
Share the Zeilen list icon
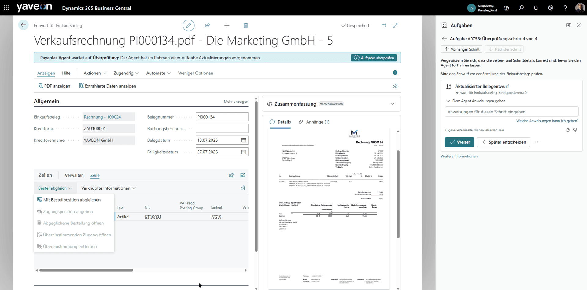tap(231, 175)
